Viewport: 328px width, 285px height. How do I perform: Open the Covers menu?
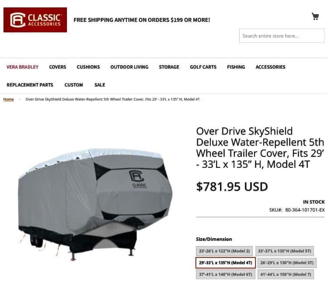58,67
